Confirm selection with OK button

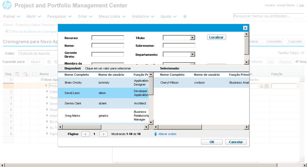(x=212, y=142)
